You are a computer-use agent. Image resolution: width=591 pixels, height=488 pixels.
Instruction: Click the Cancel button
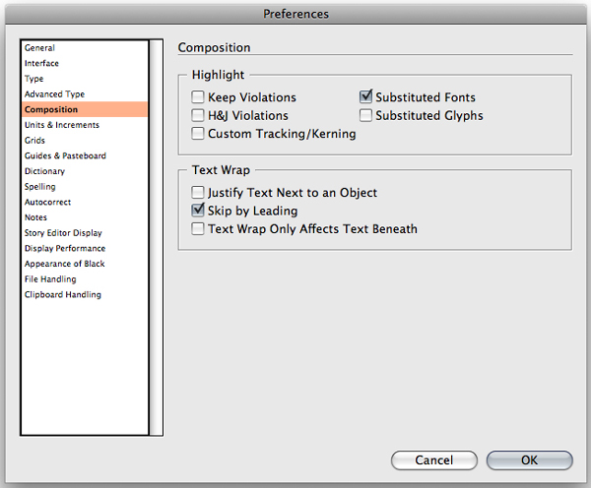tap(433, 460)
